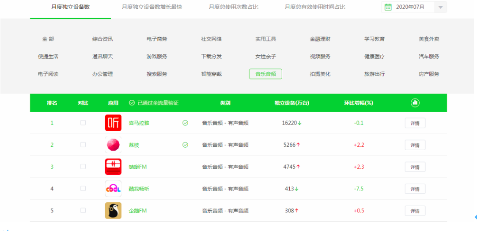Select the 通讯聊天 category
This screenshot has width=477, height=231.
click(x=102, y=56)
